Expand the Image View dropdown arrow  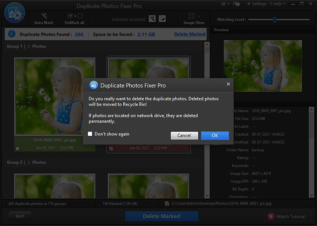(x=199, y=16)
